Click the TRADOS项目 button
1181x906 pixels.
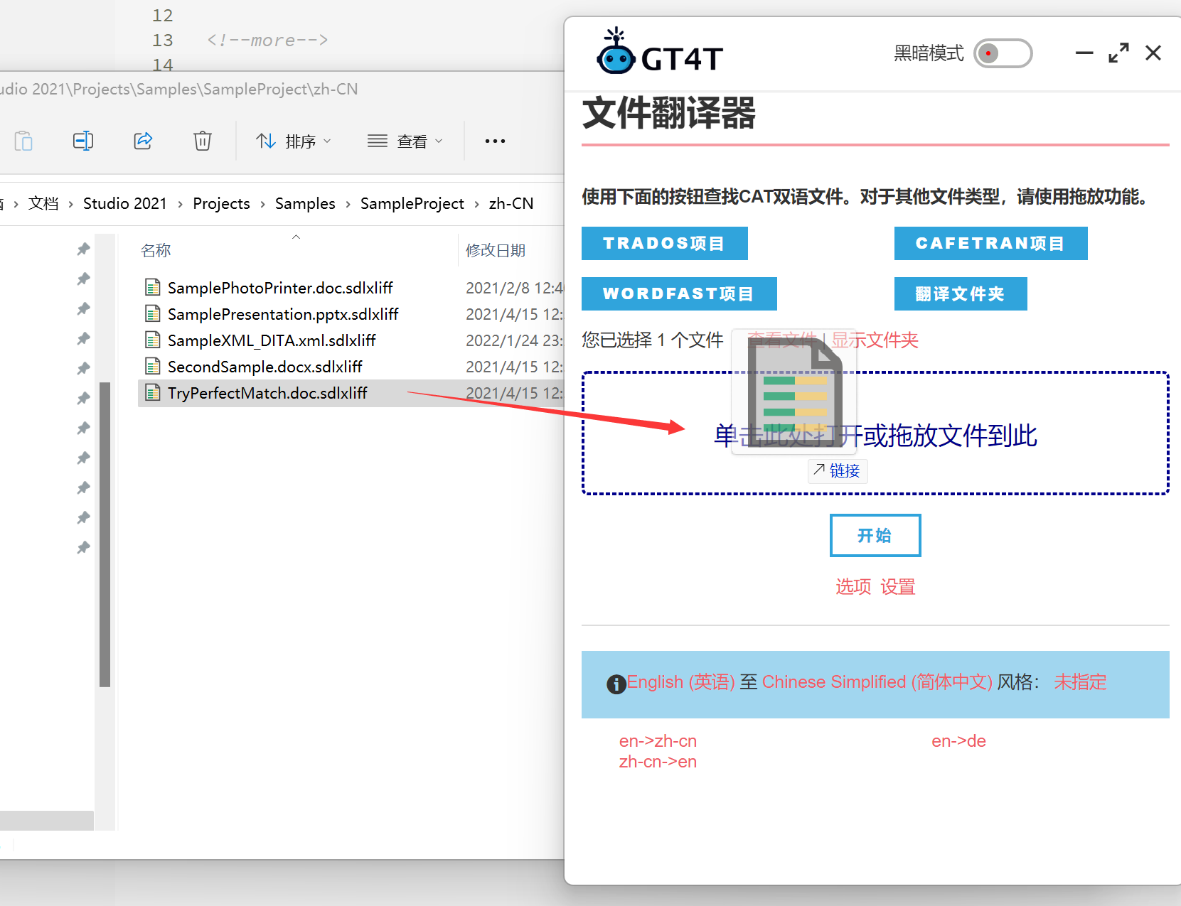pos(664,244)
